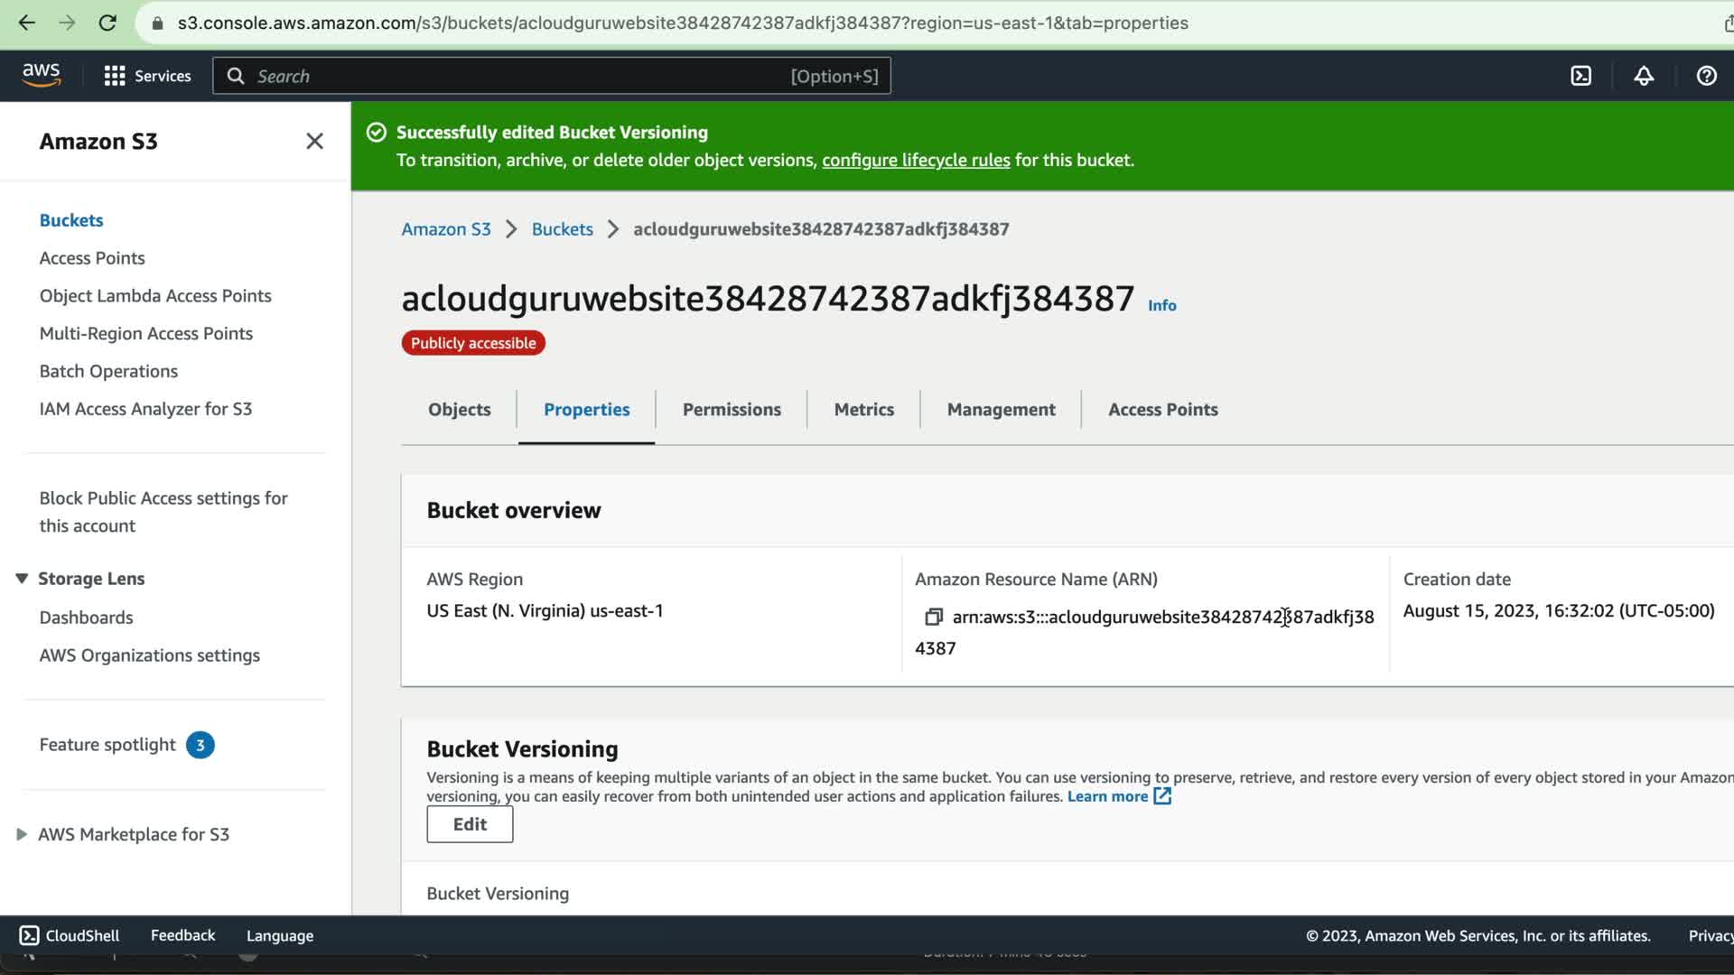Open CloudShell from the top navigation bar
Image resolution: width=1734 pixels, height=975 pixels.
pyautogui.click(x=1580, y=76)
